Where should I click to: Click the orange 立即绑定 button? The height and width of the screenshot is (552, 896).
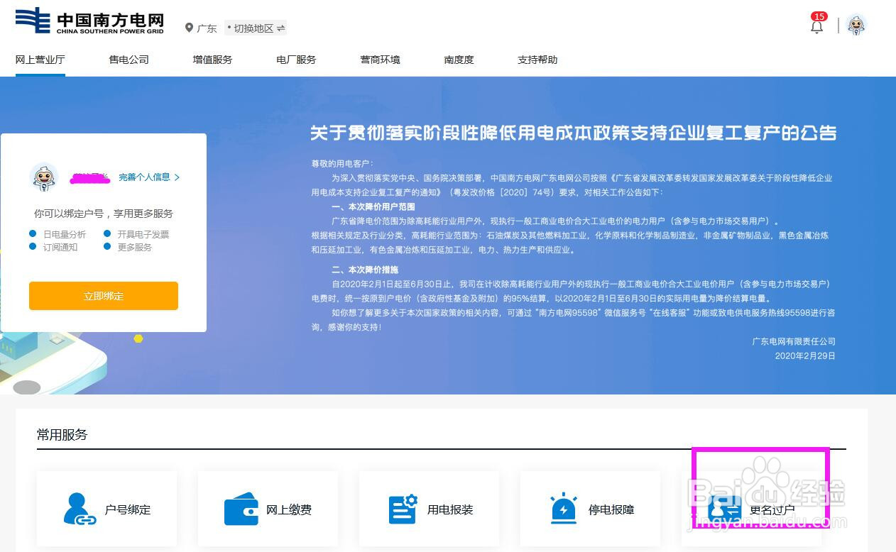104,296
